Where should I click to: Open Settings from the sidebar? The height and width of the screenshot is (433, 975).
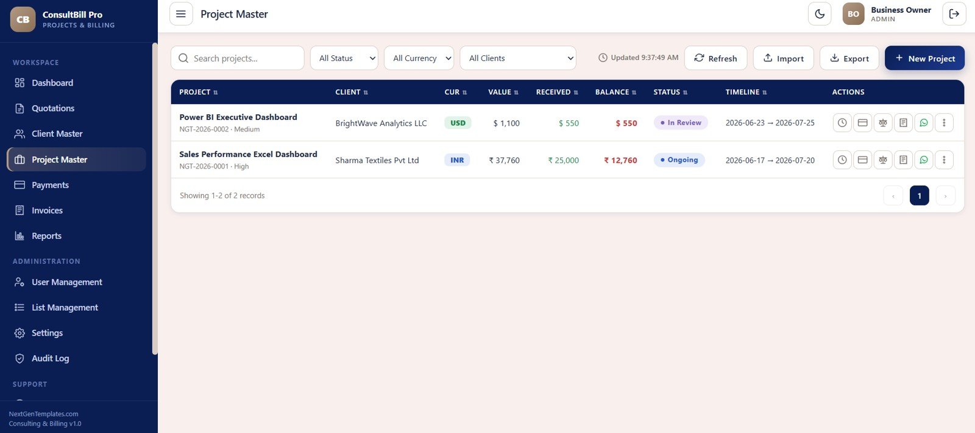[x=76, y=333]
